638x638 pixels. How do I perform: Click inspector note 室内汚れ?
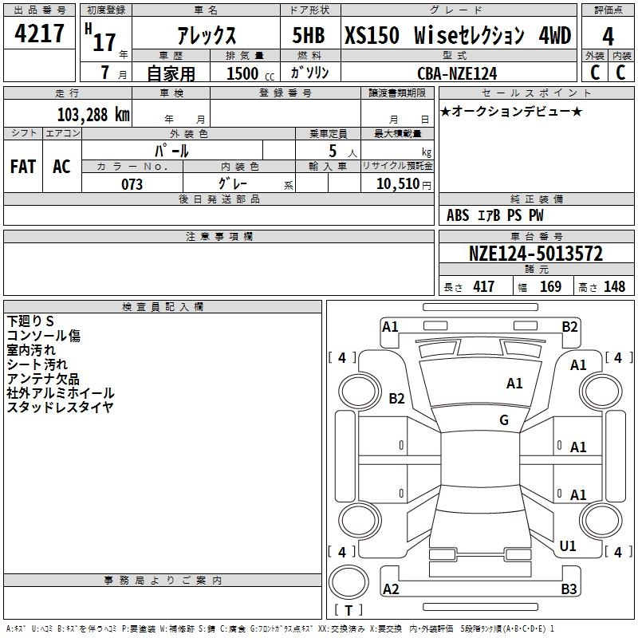(31, 350)
